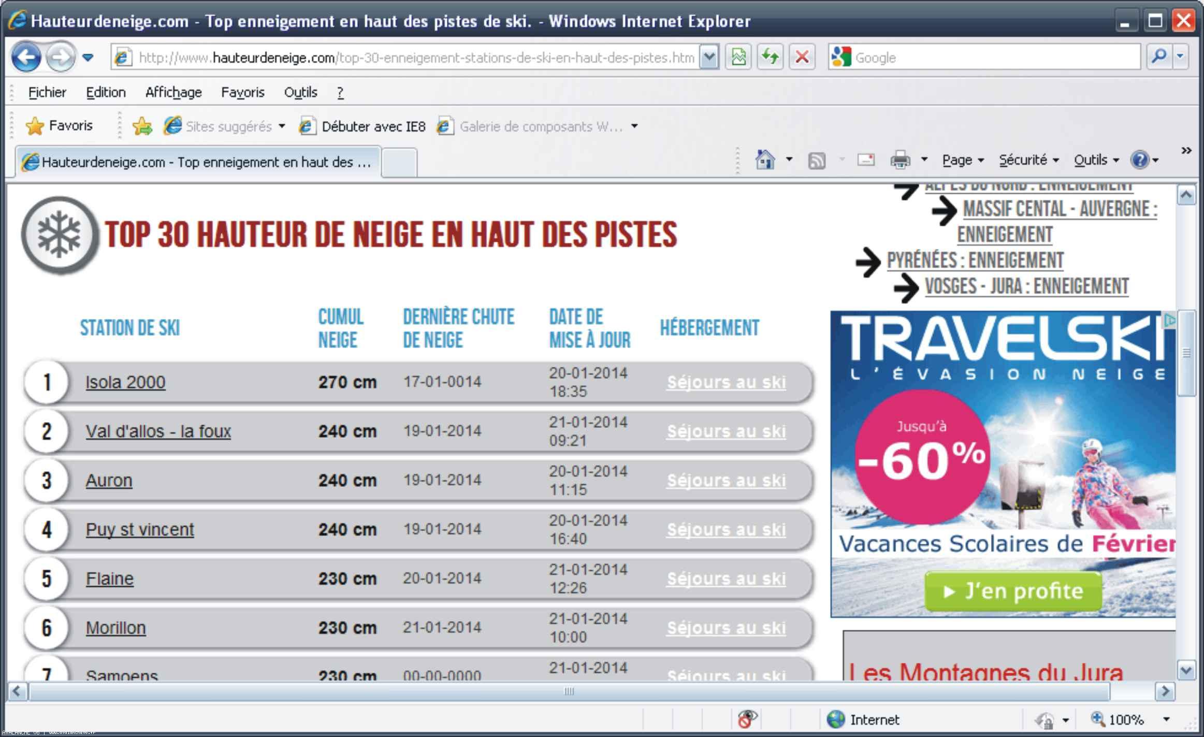Expand Home button dropdown arrow
Screen dimensions: 1204x737
point(789,159)
